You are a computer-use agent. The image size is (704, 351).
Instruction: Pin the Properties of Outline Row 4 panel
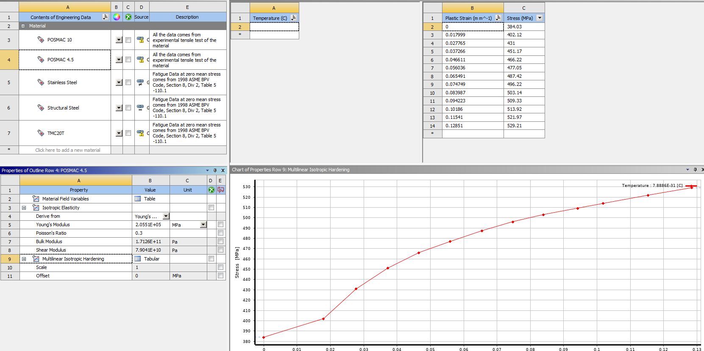pos(215,170)
